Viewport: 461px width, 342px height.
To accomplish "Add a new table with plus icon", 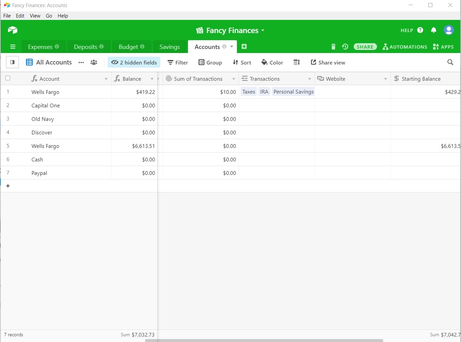I will pyautogui.click(x=244, y=47).
